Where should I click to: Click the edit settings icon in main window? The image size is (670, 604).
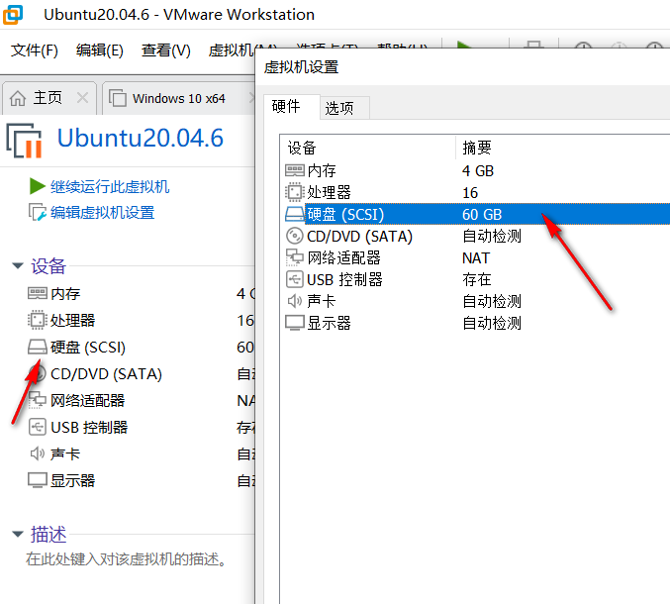(x=38, y=212)
